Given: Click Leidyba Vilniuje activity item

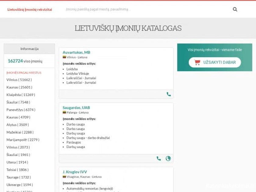Looking at the screenshot, I should tap(77, 74).
